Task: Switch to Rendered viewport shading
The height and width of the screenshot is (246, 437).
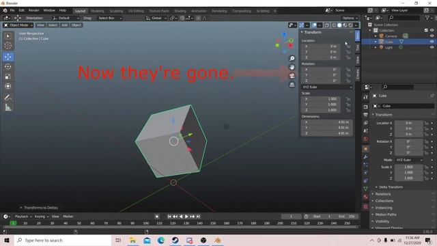Action: coord(350,25)
